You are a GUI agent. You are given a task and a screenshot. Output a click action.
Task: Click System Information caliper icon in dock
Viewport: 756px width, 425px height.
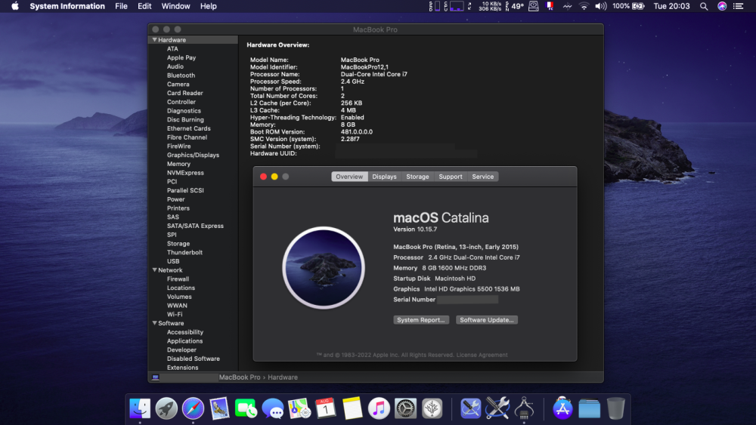tap(524, 408)
